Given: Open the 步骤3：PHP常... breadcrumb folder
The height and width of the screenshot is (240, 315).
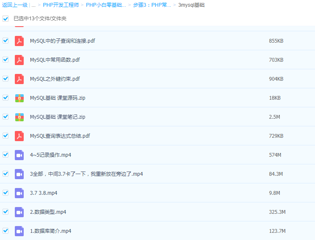Looking at the screenshot, I should click(x=152, y=5).
